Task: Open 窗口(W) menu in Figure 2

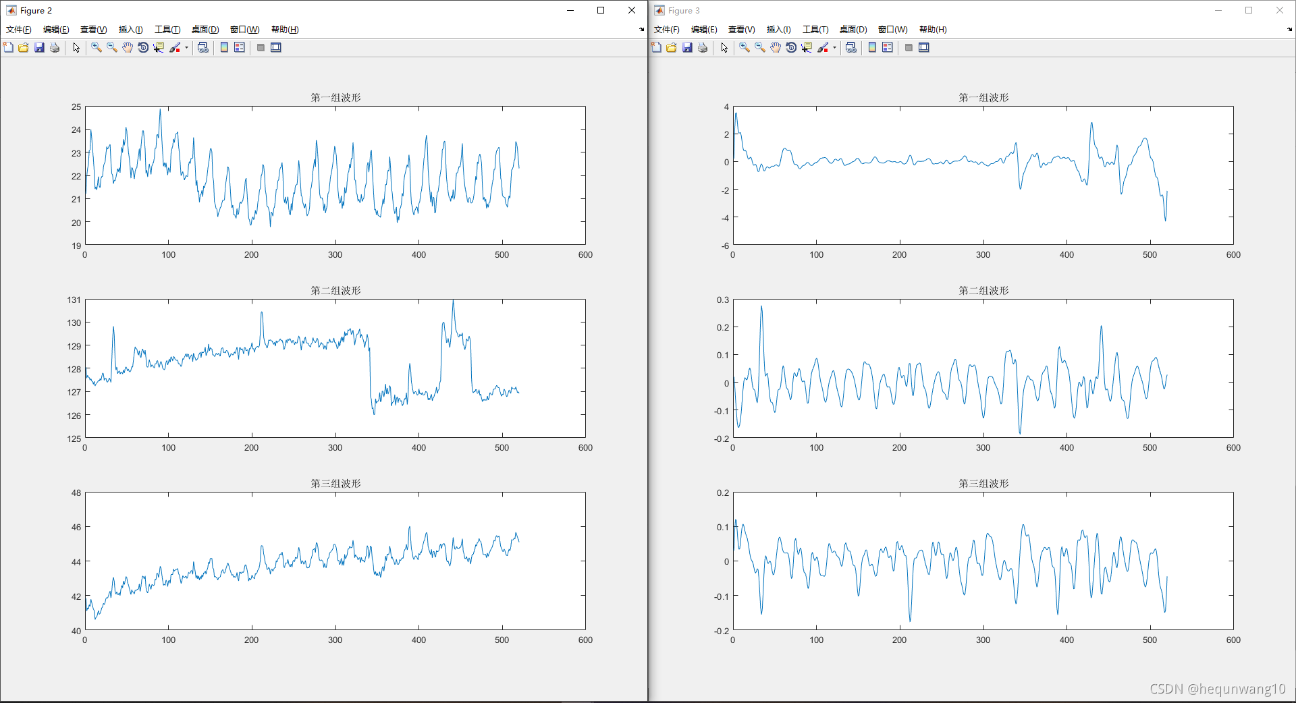Action: click(245, 30)
